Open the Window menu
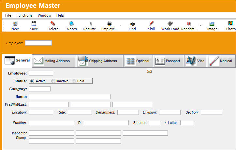Viewport: 236px width, 150px height. tap(44, 15)
